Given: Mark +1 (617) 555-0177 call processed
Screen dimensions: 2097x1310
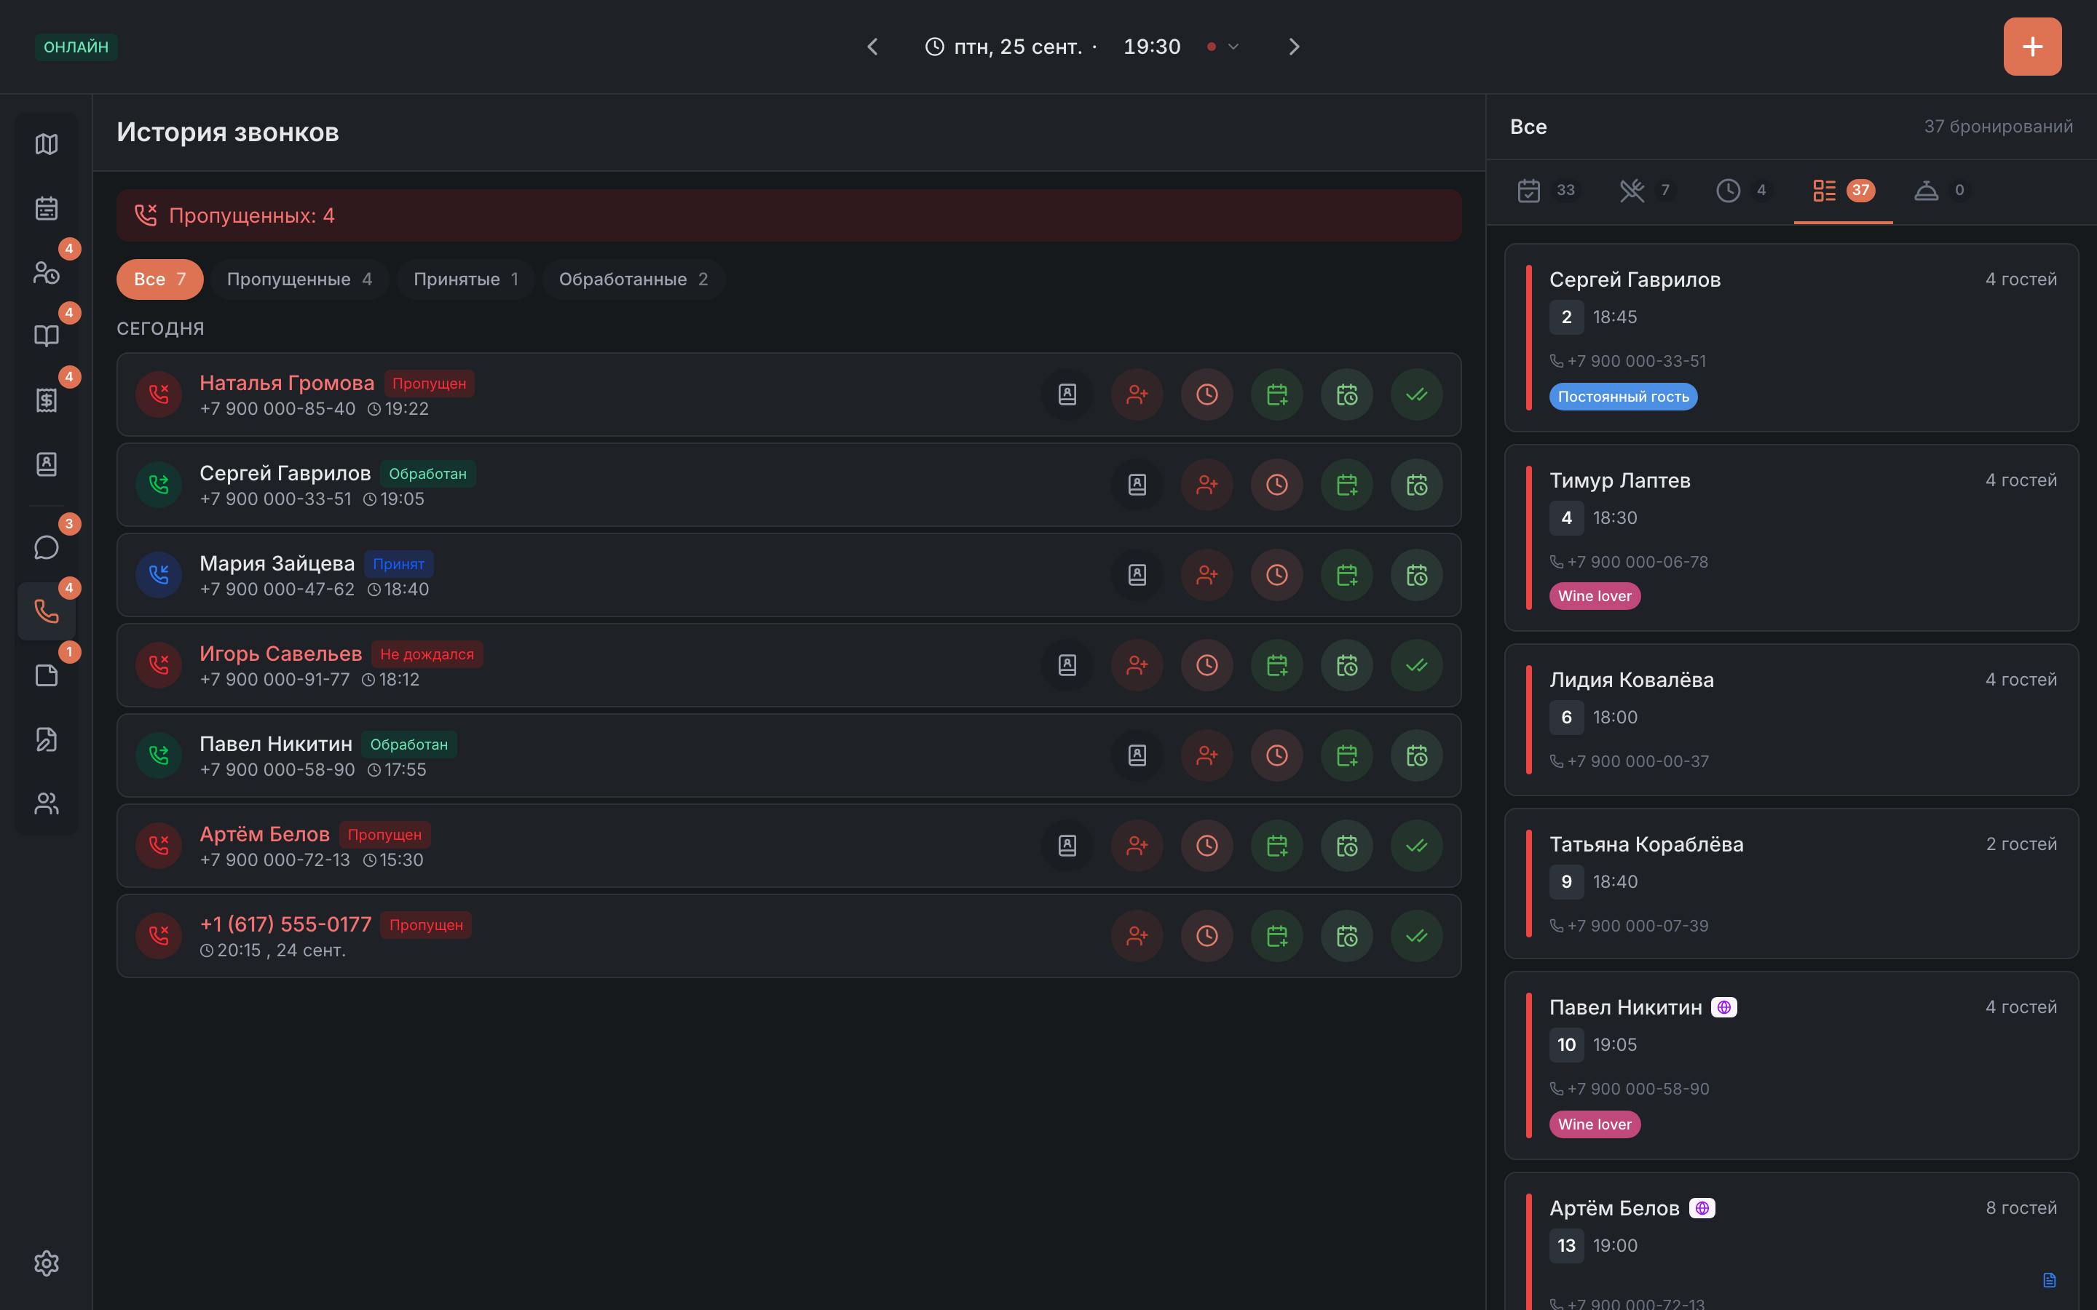Looking at the screenshot, I should point(1417,936).
